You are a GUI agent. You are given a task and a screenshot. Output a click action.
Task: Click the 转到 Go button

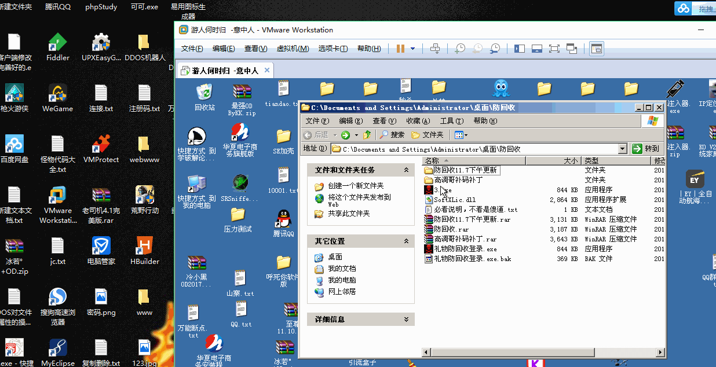click(646, 149)
